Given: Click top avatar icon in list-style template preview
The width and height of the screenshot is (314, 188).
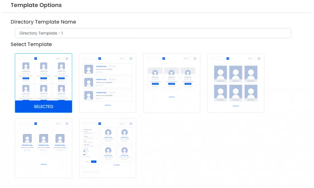Looking at the screenshot, I should coord(89,69).
